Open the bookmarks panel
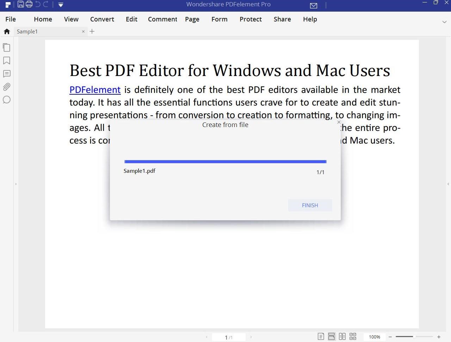 tap(6, 61)
